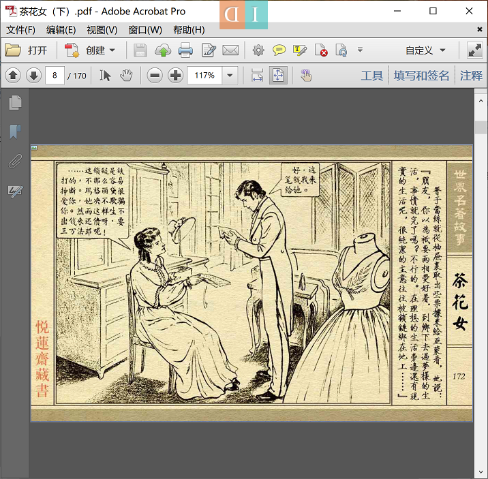Viewport: 488px width, 479px height.
Task: Choose the text selection tool
Action: click(105, 75)
